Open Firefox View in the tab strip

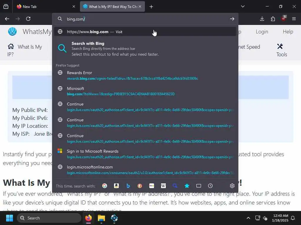coord(6,6)
